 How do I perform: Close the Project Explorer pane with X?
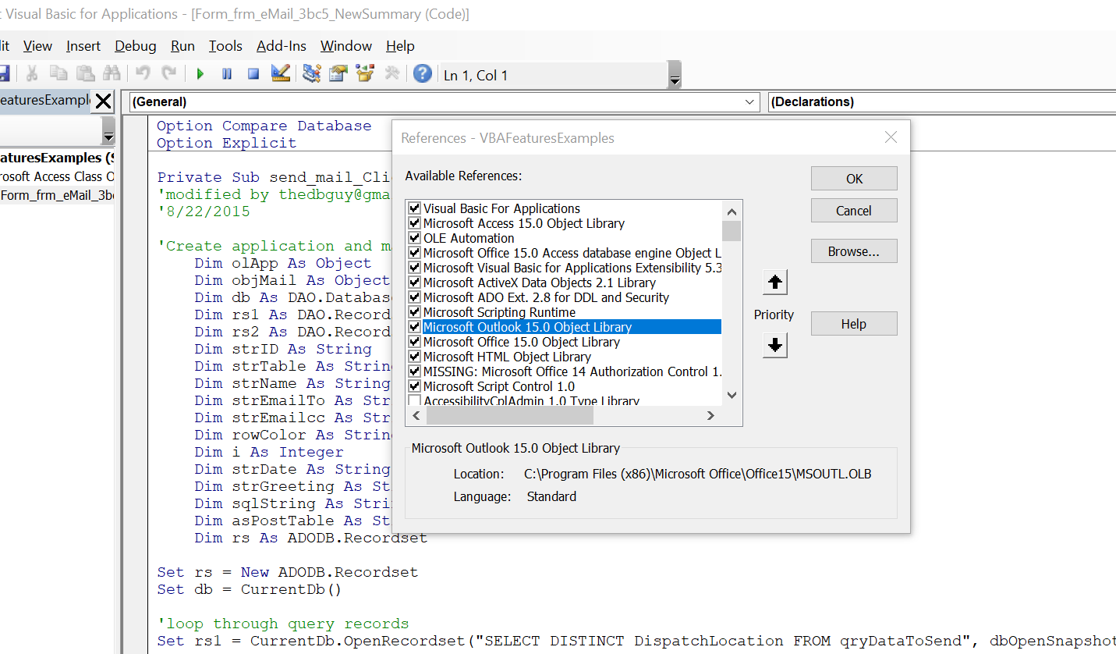pos(104,101)
